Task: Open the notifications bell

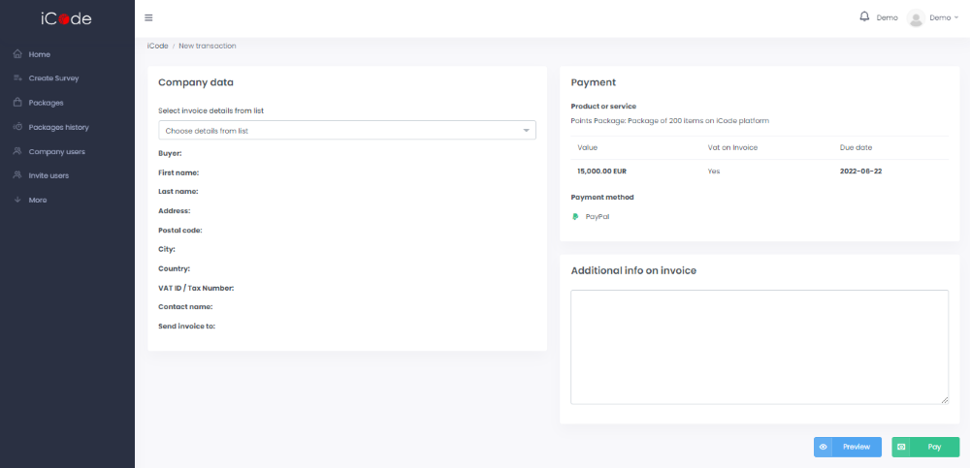Action: coord(864,16)
